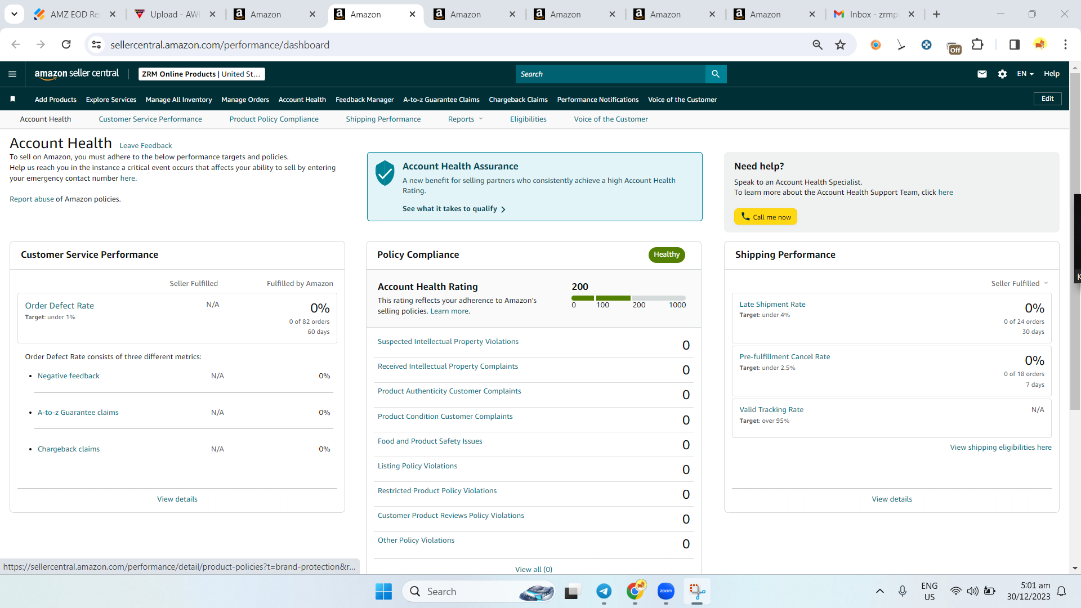Click the Account Health Rating progress bar

(x=628, y=298)
